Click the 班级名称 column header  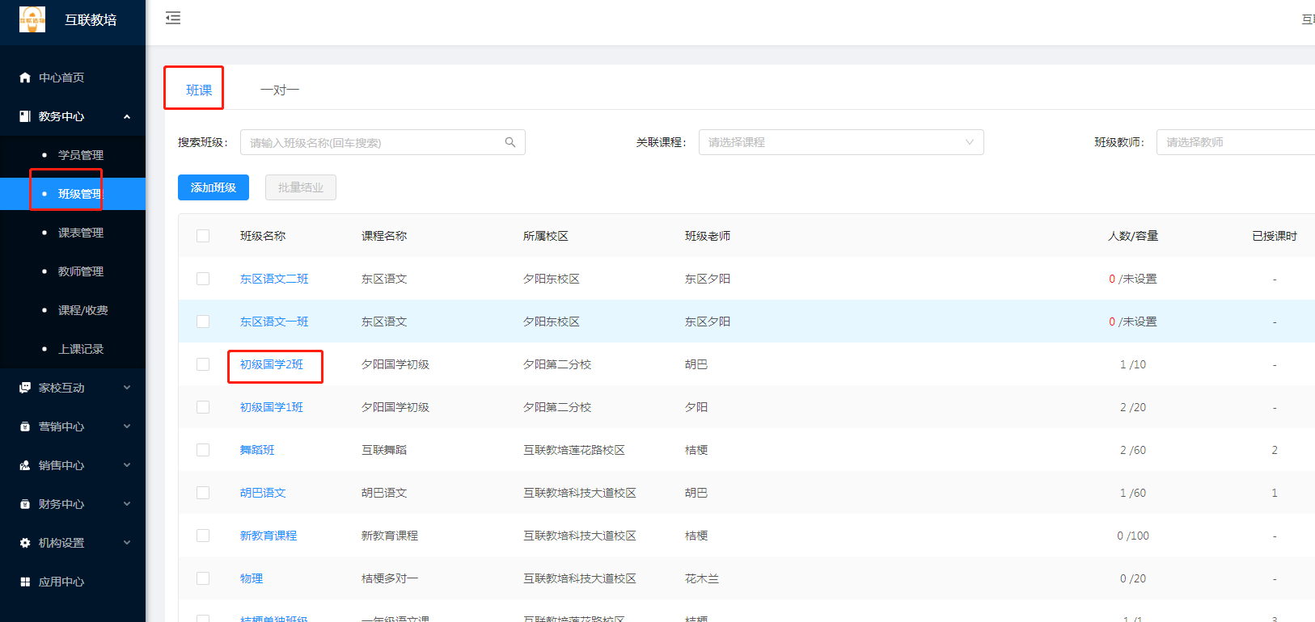click(263, 236)
